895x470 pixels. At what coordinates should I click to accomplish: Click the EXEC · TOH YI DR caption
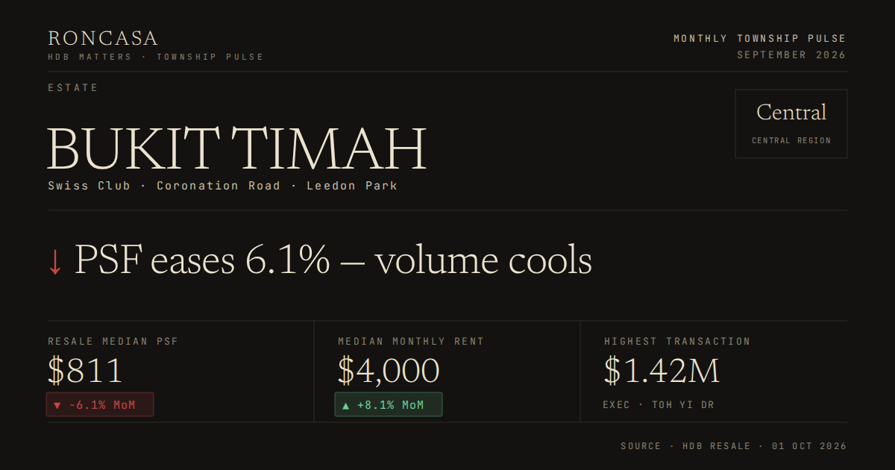coord(659,405)
